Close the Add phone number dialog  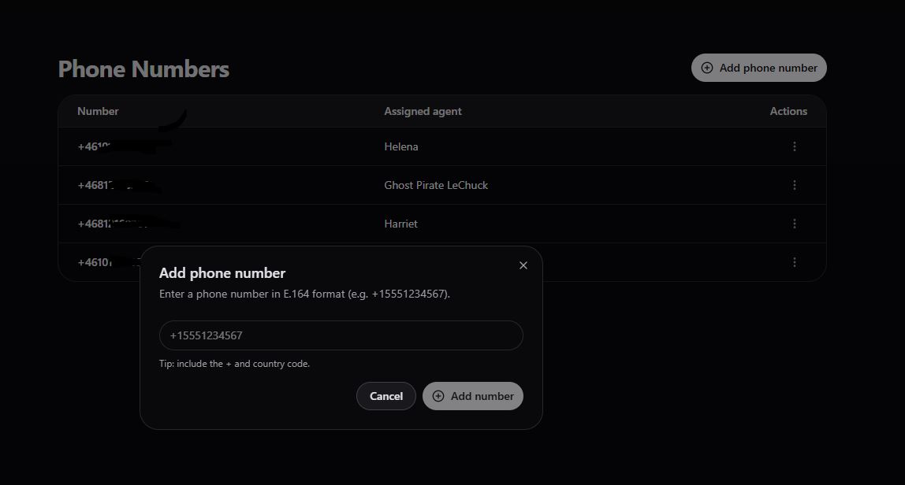[523, 265]
